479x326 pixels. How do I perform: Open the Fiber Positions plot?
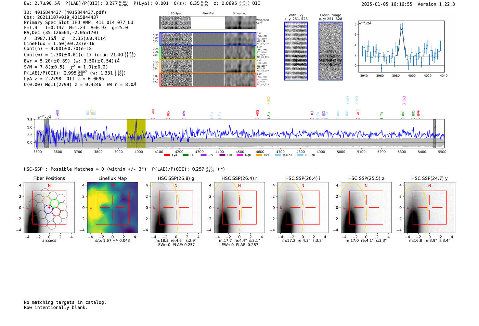[x=49, y=207]
